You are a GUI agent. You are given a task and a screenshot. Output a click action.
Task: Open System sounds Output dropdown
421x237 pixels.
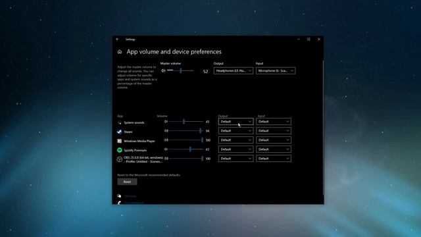tap(235, 121)
